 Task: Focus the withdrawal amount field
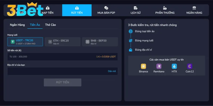63,57
